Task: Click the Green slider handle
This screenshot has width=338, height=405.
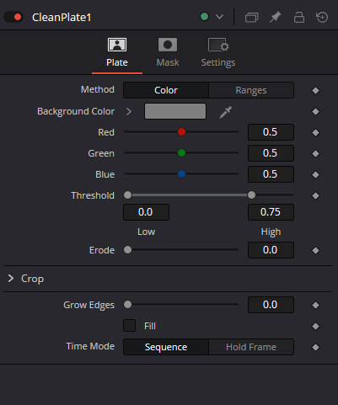Action: 181,153
